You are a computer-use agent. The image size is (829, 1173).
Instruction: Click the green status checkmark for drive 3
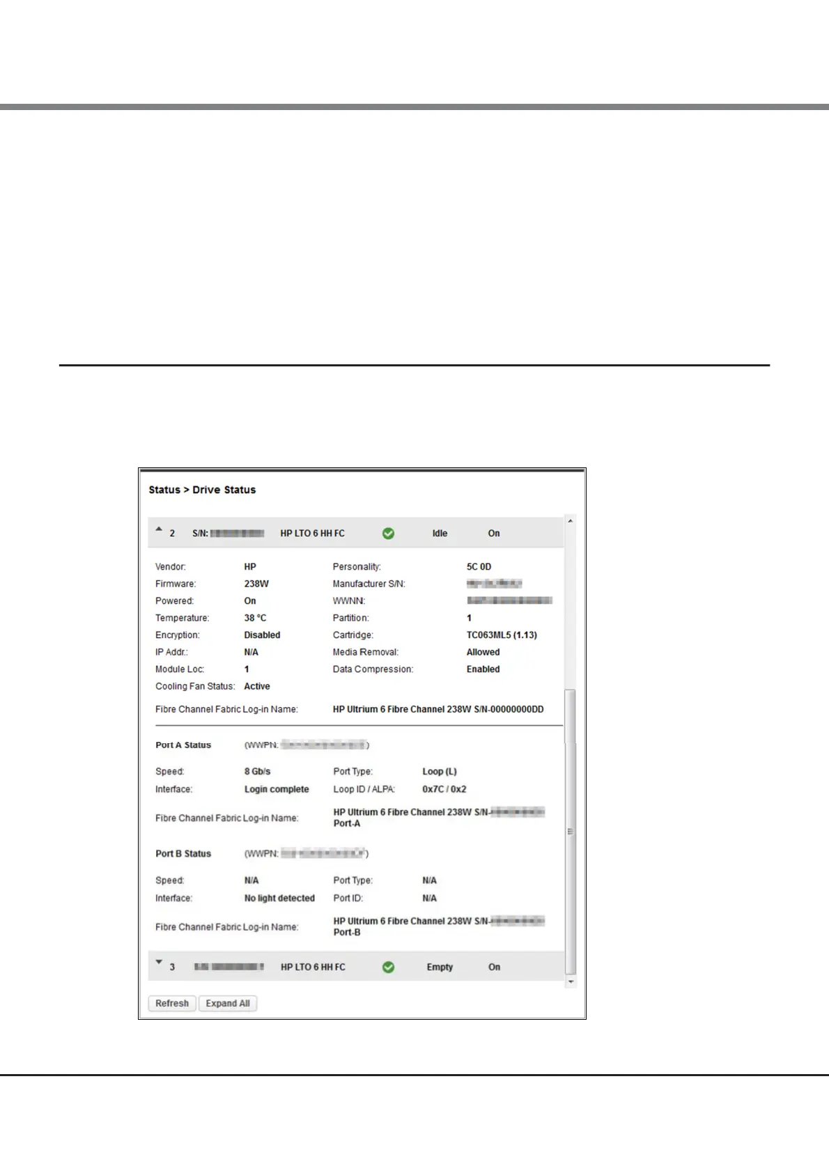point(388,967)
